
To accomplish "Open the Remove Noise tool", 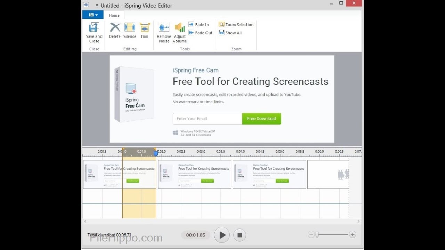I will coord(164,33).
